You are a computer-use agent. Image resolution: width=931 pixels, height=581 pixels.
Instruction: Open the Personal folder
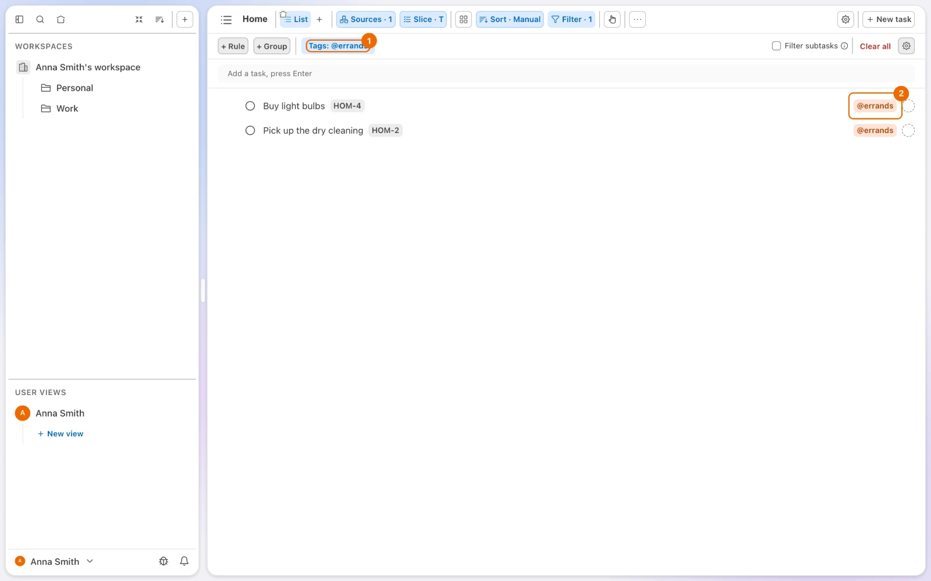click(74, 88)
